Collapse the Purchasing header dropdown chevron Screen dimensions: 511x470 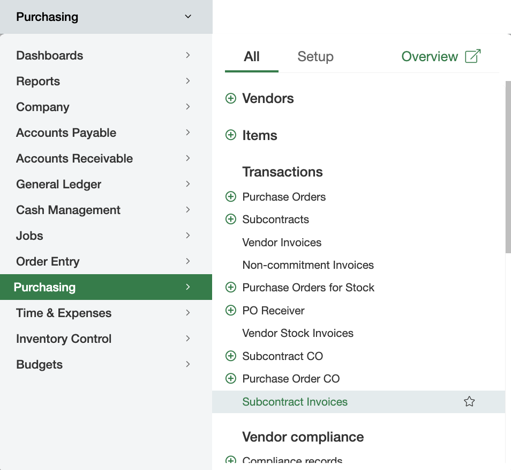coord(188,16)
